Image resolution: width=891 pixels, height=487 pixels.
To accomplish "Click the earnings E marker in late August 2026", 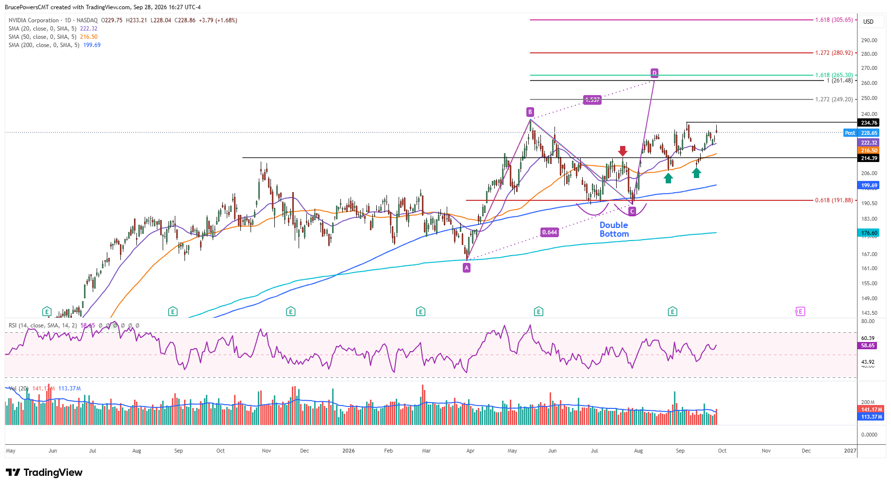I will point(672,311).
